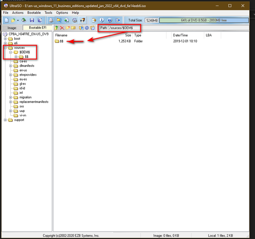This screenshot has height=239, width=255.
Task: Open the Actions menu
Action: point(18,13)
